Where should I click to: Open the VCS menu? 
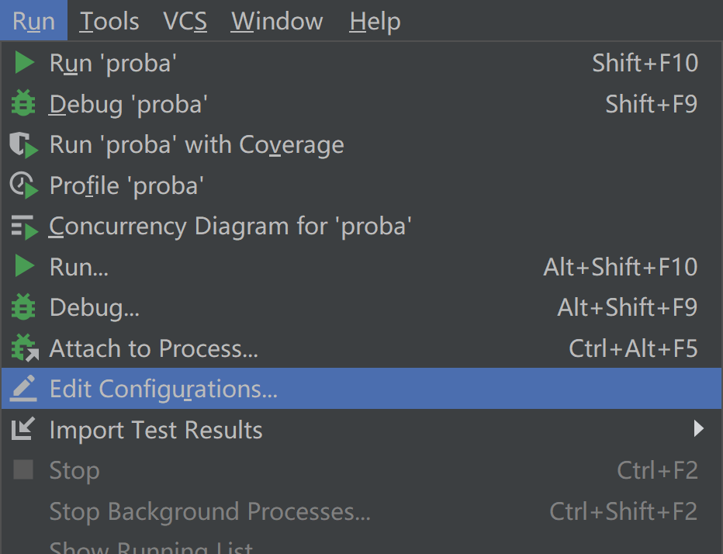pos(185,21)
